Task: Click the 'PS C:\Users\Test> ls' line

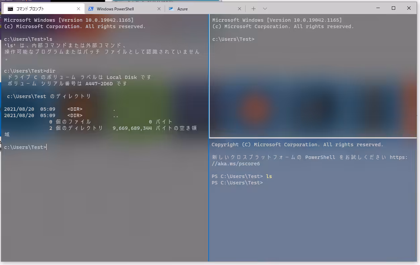Action: point(242,176)
